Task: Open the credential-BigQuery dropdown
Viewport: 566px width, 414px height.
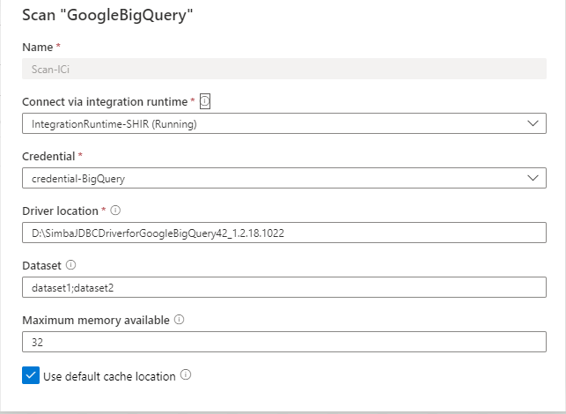Action: pyautogui.click(x=273, y=178)
